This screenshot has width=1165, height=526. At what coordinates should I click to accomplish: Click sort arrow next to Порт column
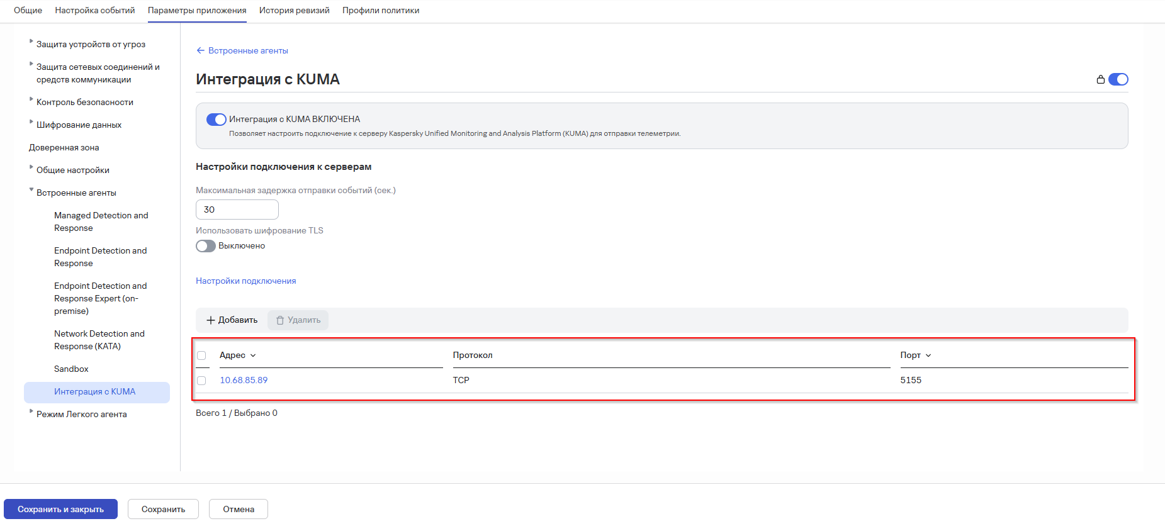[928, 355]
